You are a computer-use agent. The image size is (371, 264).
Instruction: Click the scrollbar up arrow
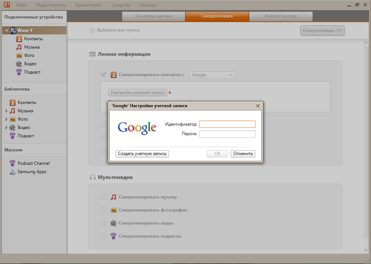point(367,42)
